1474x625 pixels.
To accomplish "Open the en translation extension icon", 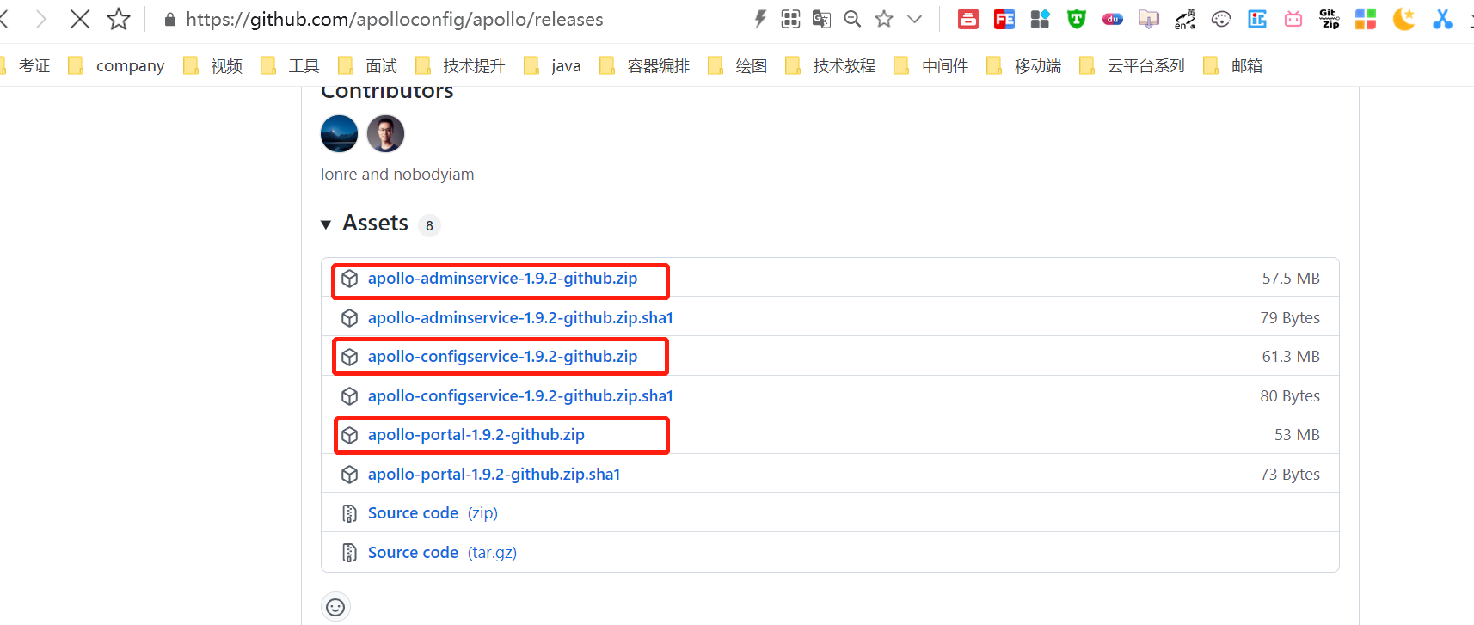I will click(x=1185, y=19).
